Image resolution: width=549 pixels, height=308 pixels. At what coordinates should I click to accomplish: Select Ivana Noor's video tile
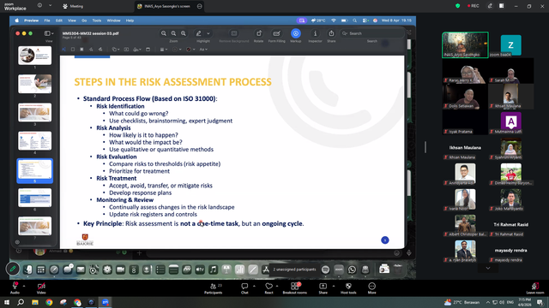pyautogui.click(x=465, y=199)
